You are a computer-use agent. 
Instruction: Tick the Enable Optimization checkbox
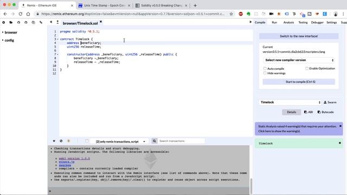click(307, 69)
